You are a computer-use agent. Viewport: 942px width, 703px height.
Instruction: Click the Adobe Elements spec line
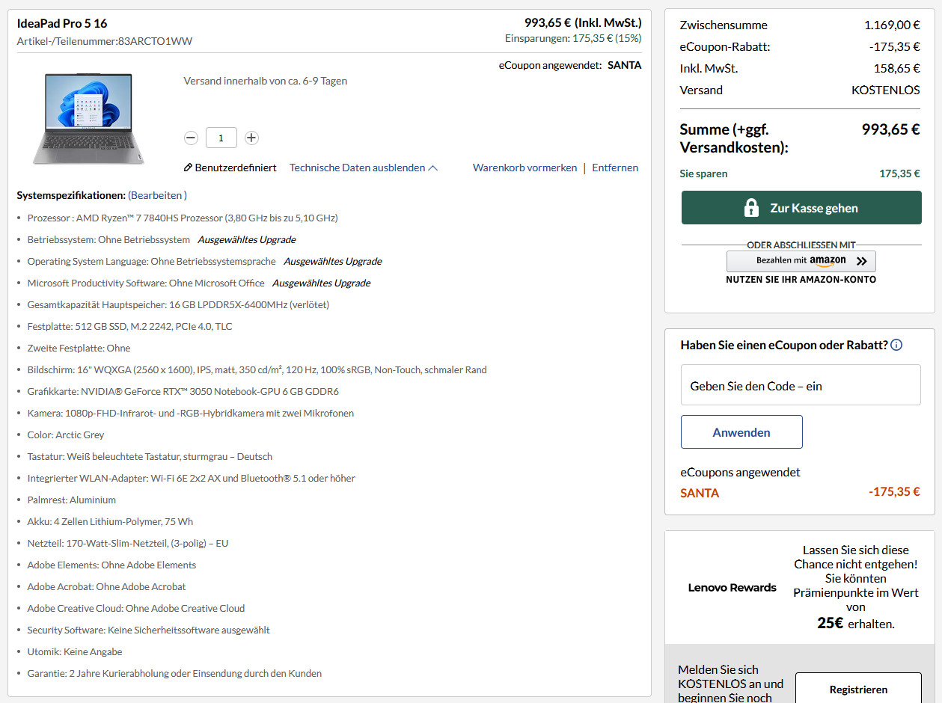coord(111,565)
